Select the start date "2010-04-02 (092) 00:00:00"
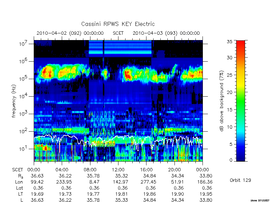Image resolution: width=270 pixels, height=202 pixels. [x=70, y=33]
